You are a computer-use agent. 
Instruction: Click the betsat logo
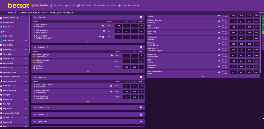pos(19,6)
